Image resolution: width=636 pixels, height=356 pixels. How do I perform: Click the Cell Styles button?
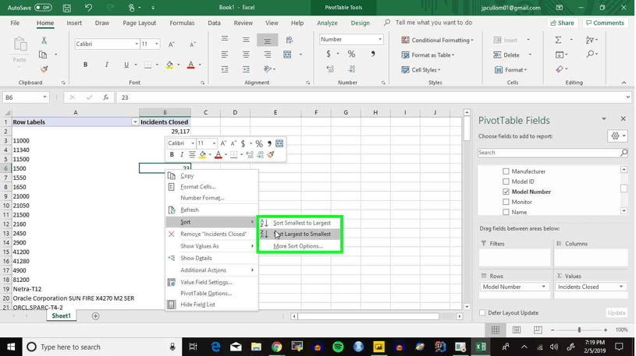(421, 70)
